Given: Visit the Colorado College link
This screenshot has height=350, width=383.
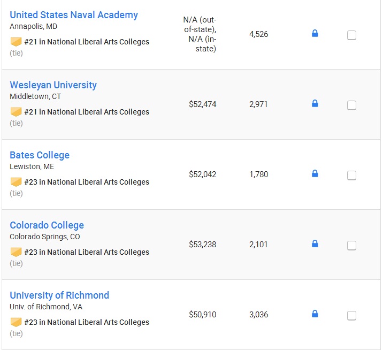Looking at the screenshot, I should (47, 225).
